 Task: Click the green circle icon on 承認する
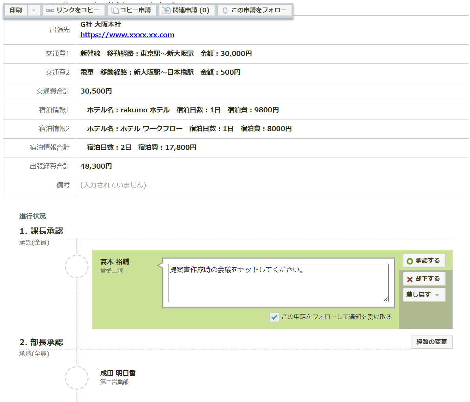pyautogui.click(x=409, y=261)
